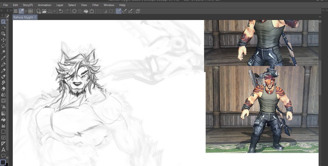Image resolution: width=328 pixels, height=166 pixels.
Task: Select the Blend droplets tool
Action: (x=3, y=95)
